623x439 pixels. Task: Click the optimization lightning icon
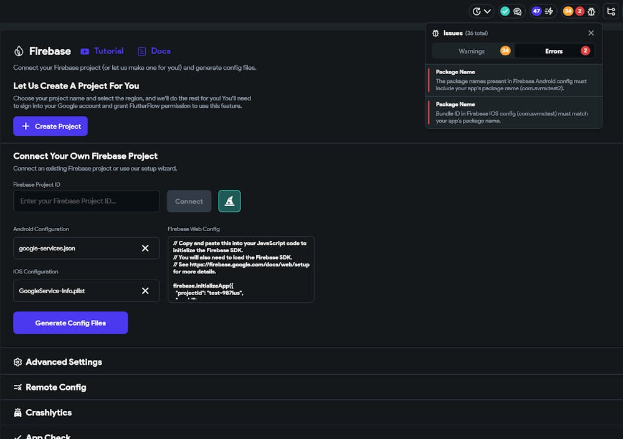click(549, 11)
